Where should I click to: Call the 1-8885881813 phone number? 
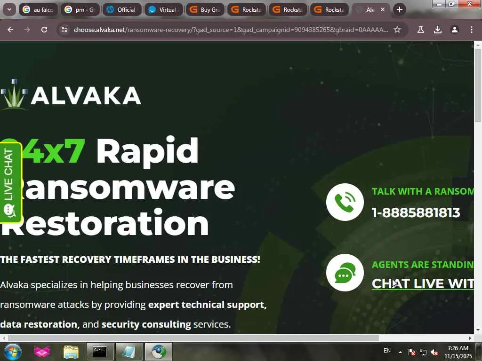416,212
